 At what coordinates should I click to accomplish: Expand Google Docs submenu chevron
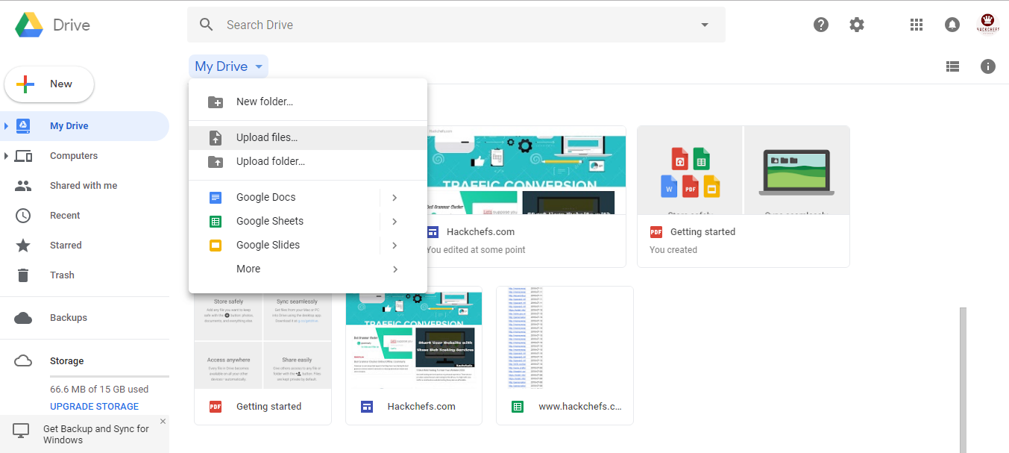(x=395, y=197)
